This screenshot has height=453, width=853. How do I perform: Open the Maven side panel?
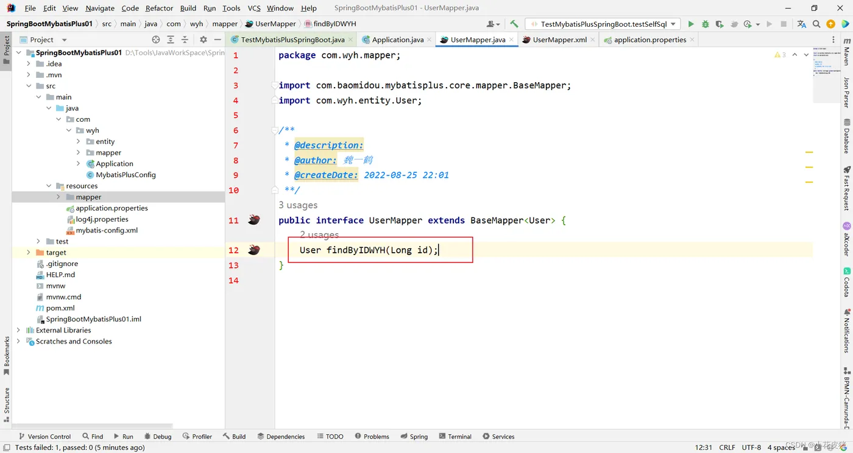(x=847, y=52)
